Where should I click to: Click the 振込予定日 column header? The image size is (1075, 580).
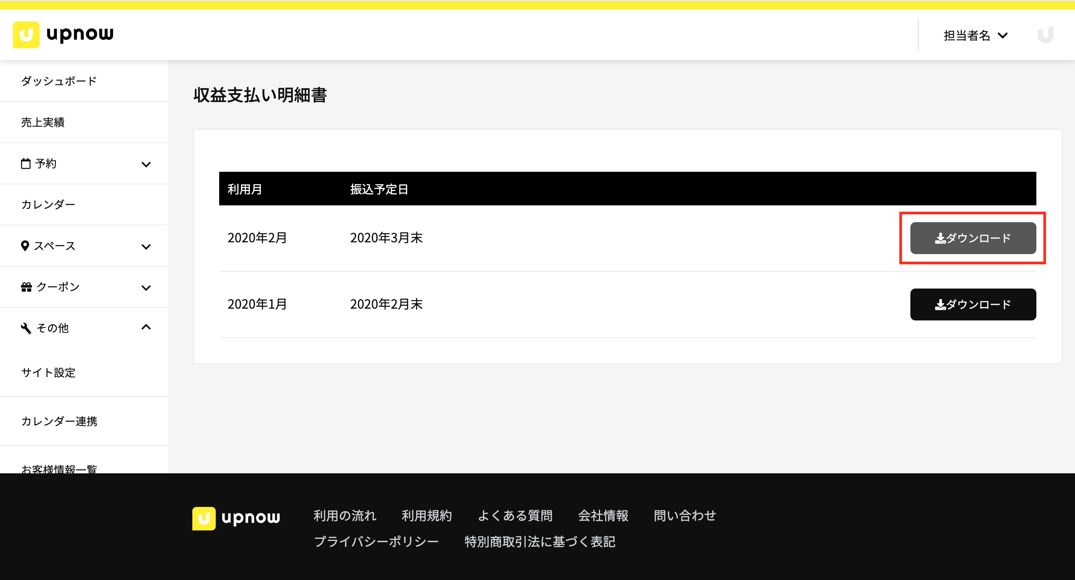(379, 189)
